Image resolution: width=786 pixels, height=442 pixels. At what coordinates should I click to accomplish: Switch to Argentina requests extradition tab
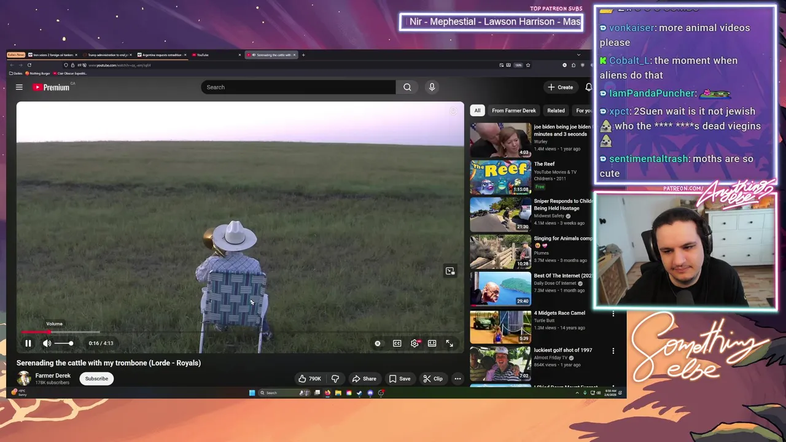(x=162, y=55)
